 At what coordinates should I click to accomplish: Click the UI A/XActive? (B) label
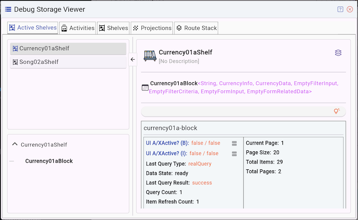[167, 143]
